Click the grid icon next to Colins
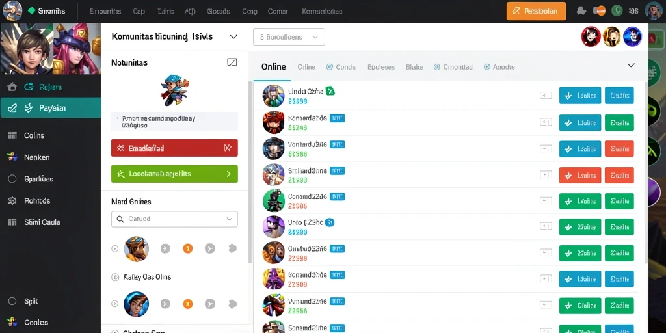 pos(12,135)
